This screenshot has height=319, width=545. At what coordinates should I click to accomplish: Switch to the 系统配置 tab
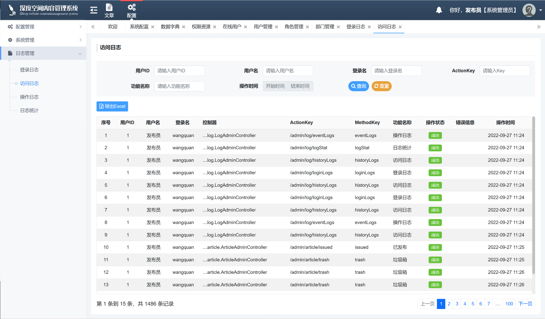click(x=139, y=27)
